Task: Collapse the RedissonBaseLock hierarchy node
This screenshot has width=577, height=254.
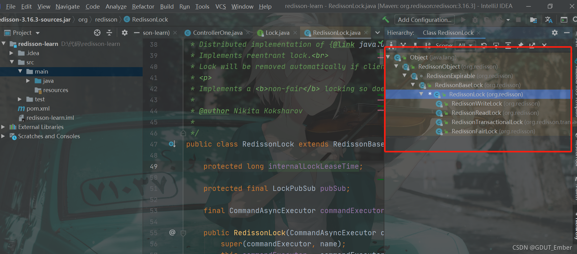Action: [x=413, y=85]
